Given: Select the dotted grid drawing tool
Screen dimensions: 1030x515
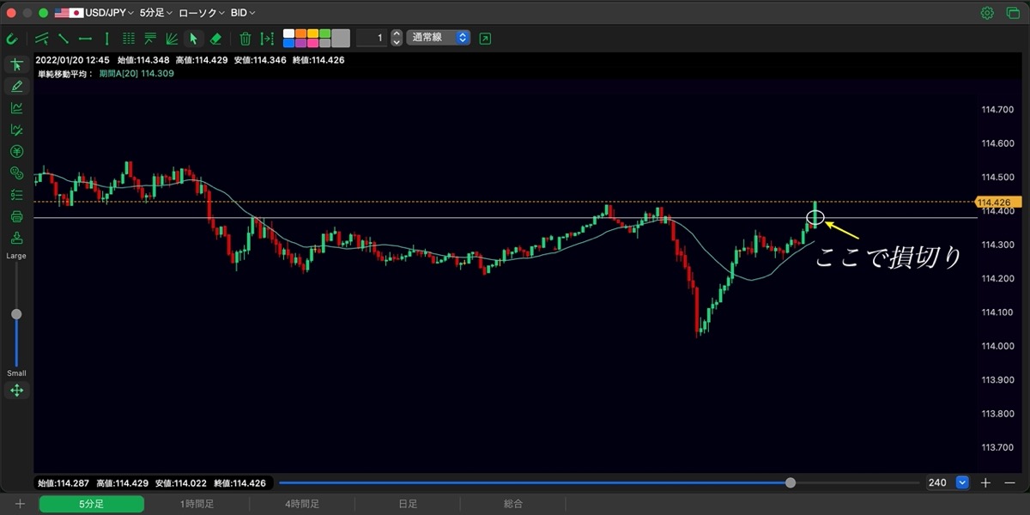Looking at the screenshot, I should 129,38.
